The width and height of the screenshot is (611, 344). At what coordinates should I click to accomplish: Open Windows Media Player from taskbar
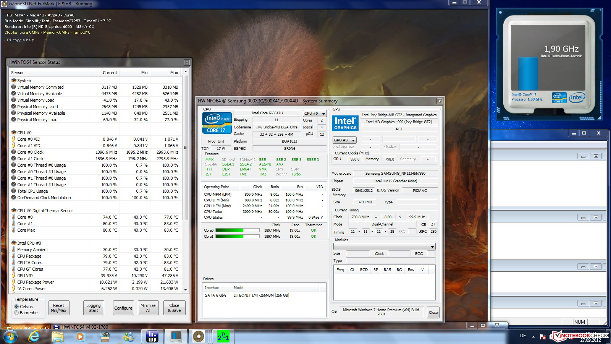coord(80,336)
